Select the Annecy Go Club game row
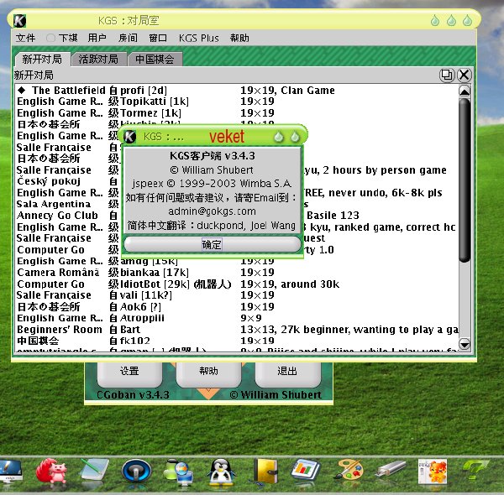 tap(237, 216)
